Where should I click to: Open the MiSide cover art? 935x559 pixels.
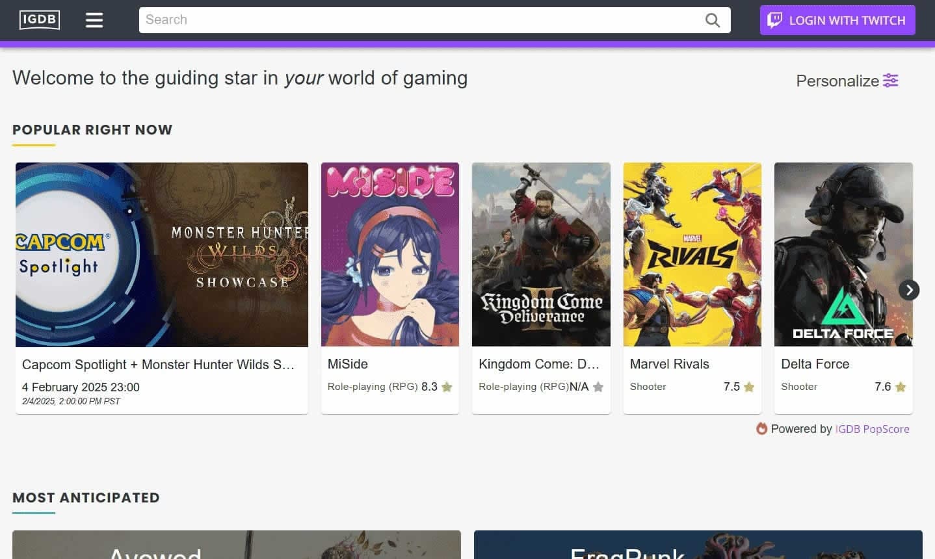(390, 255)
